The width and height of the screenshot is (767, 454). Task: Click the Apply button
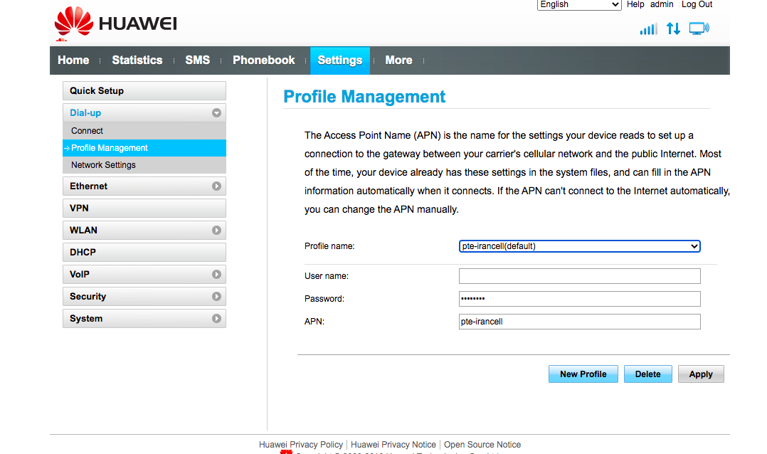click(700, 374)
